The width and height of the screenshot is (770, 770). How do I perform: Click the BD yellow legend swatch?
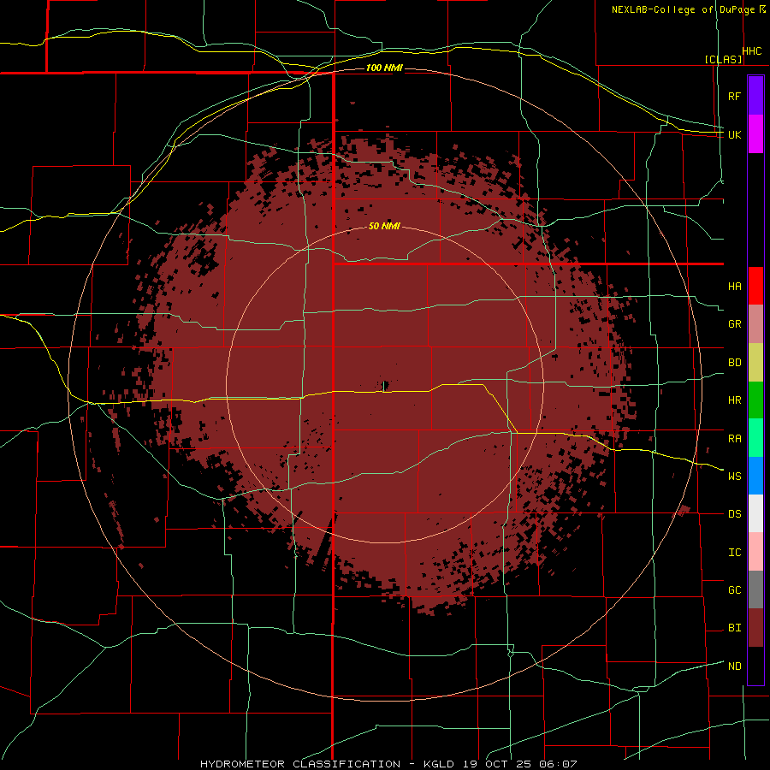click(755, 363)
